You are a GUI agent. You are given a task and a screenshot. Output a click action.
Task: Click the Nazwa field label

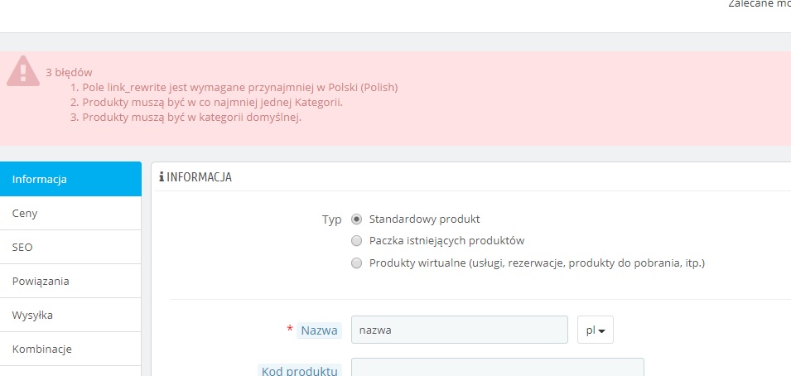(x=318, y=330)
